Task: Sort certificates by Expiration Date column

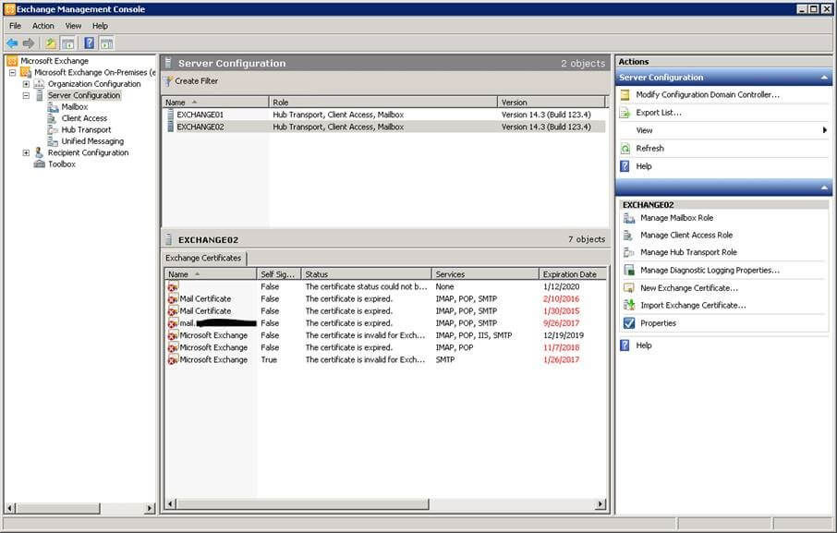Action: coord(573,274)
